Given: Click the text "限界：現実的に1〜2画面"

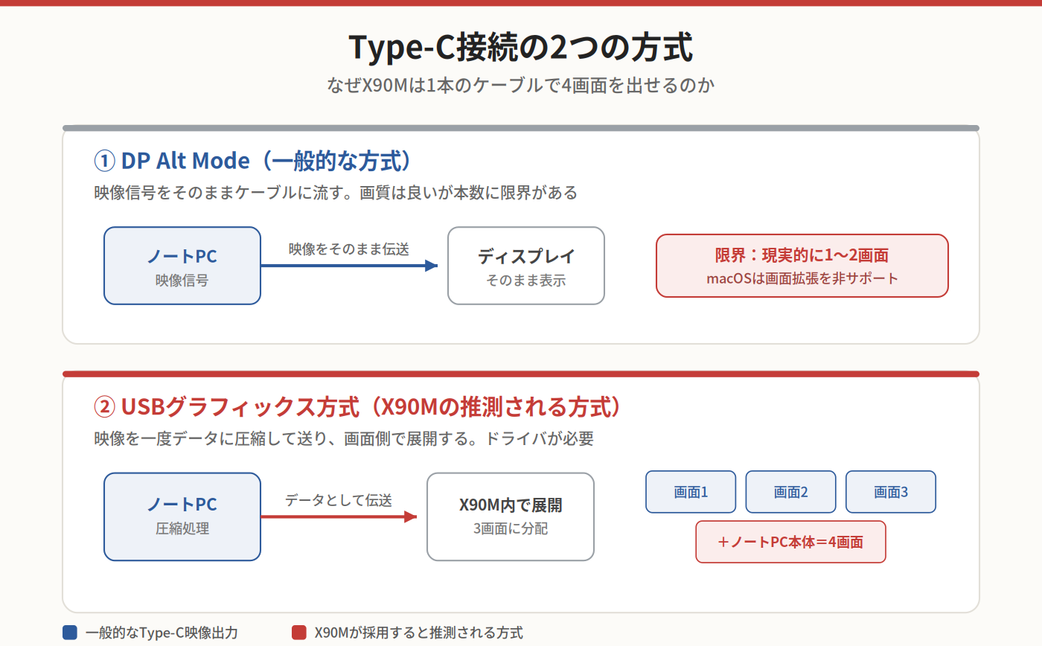Looking at the screenshot, I should (802, 255).
